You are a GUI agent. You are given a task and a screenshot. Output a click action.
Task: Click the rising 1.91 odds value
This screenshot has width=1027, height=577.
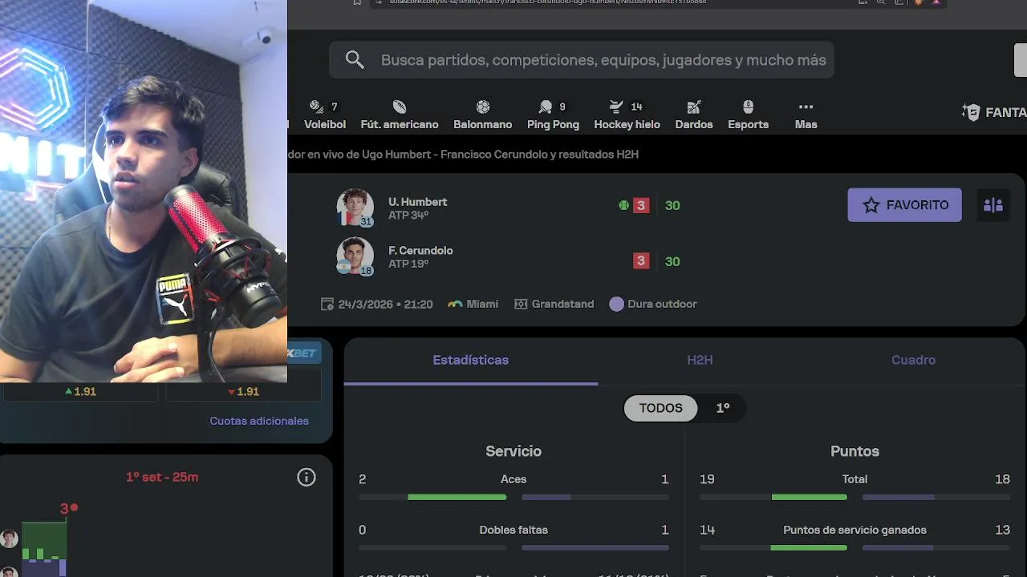[x=80, y=392]
